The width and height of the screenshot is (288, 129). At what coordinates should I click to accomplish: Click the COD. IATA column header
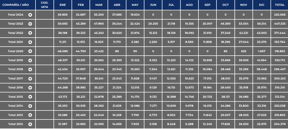(x=45, y=5)
